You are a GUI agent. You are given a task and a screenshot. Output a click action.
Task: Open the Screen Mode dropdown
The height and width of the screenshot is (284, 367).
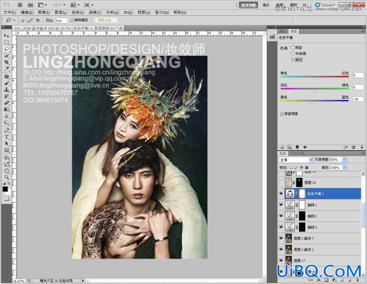coord(89,5)
